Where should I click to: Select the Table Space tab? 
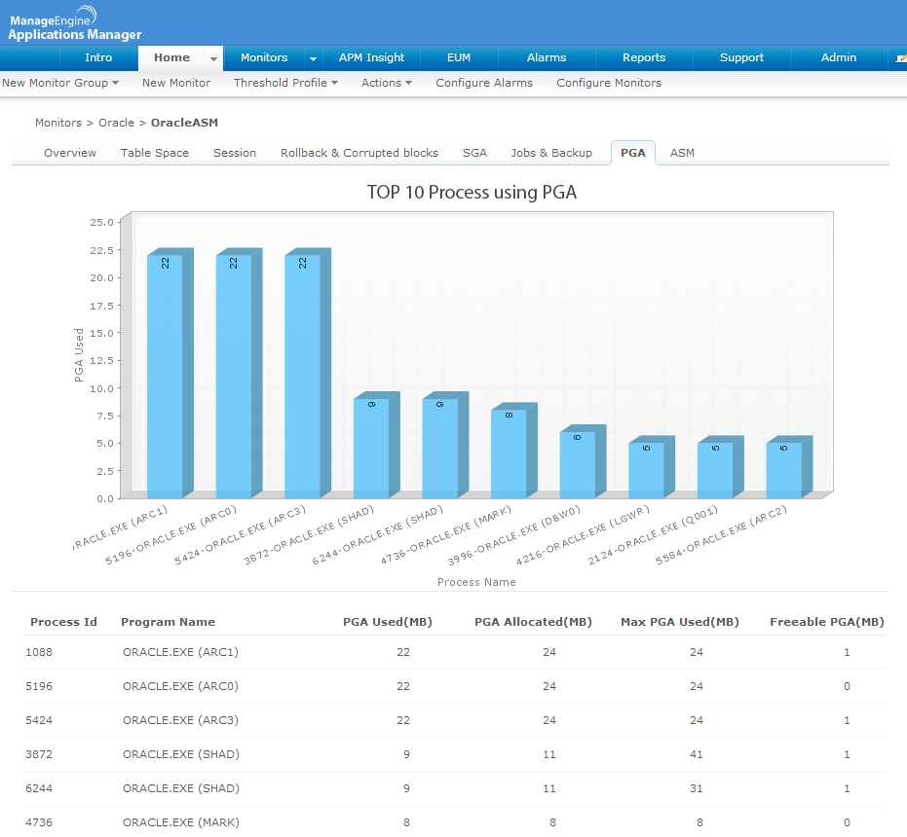pos(155,153)
